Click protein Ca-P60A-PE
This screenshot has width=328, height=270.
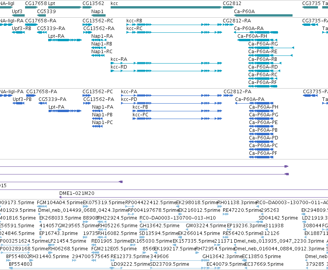(x=263, y=122)
